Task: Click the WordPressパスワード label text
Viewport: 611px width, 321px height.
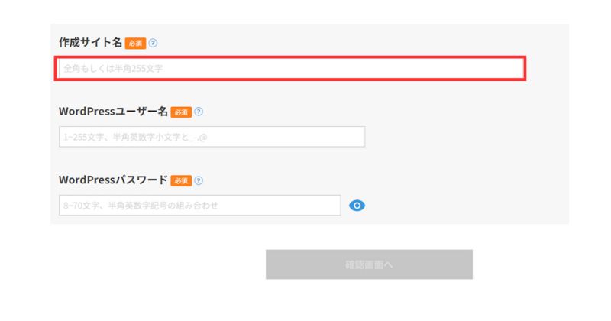Action: [x=113, y=180]
